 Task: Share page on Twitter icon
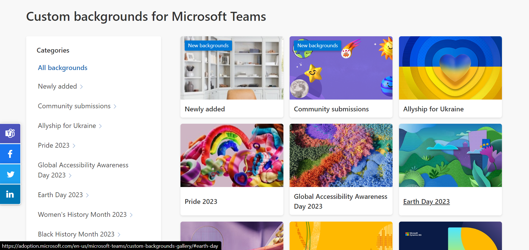click(x=10, y=174)
